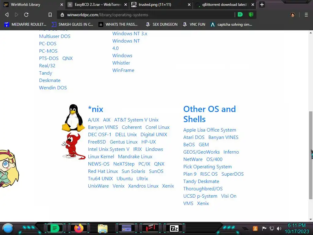Open File Explorer from the taskbar
This screenshot has height=235, width=313.
103,228
